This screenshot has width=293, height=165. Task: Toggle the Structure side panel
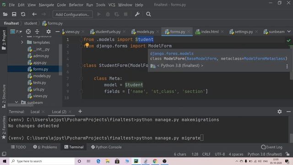(x=4, y=96)
